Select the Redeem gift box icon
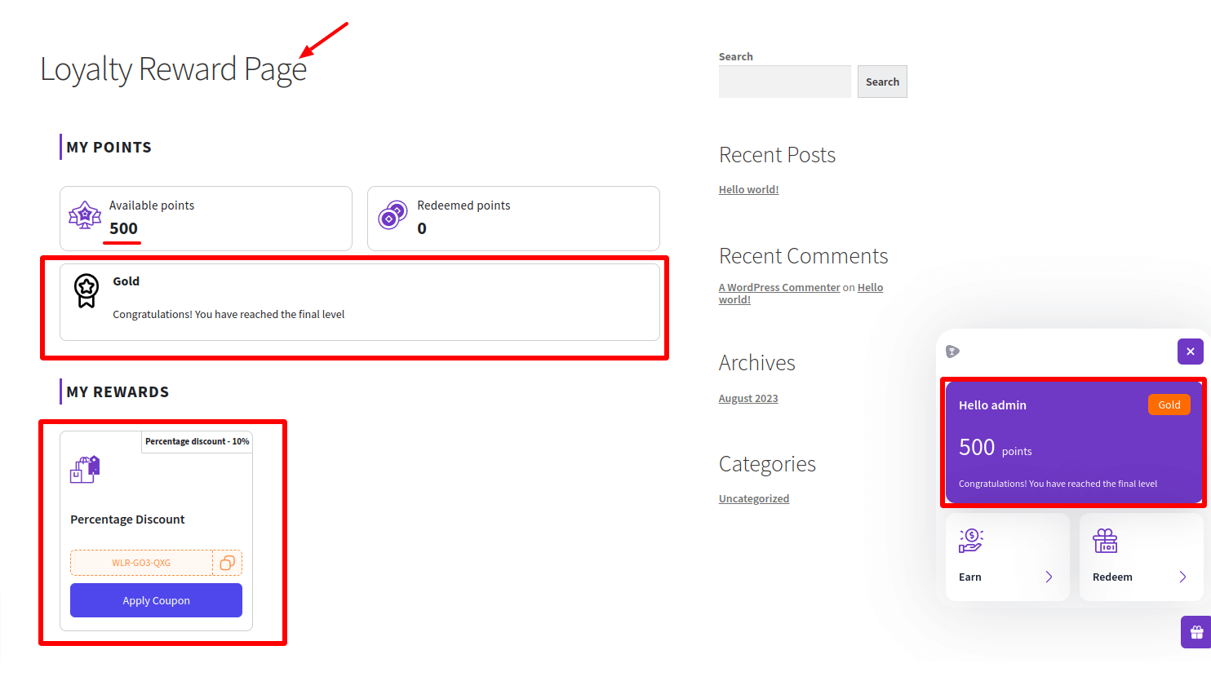The width and height of the screenshot is (1211, 681). point(1105,539)
